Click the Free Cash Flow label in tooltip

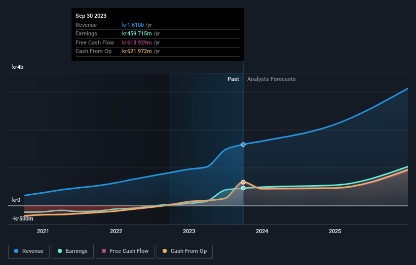pyautogui.click(x=95, y=42)
